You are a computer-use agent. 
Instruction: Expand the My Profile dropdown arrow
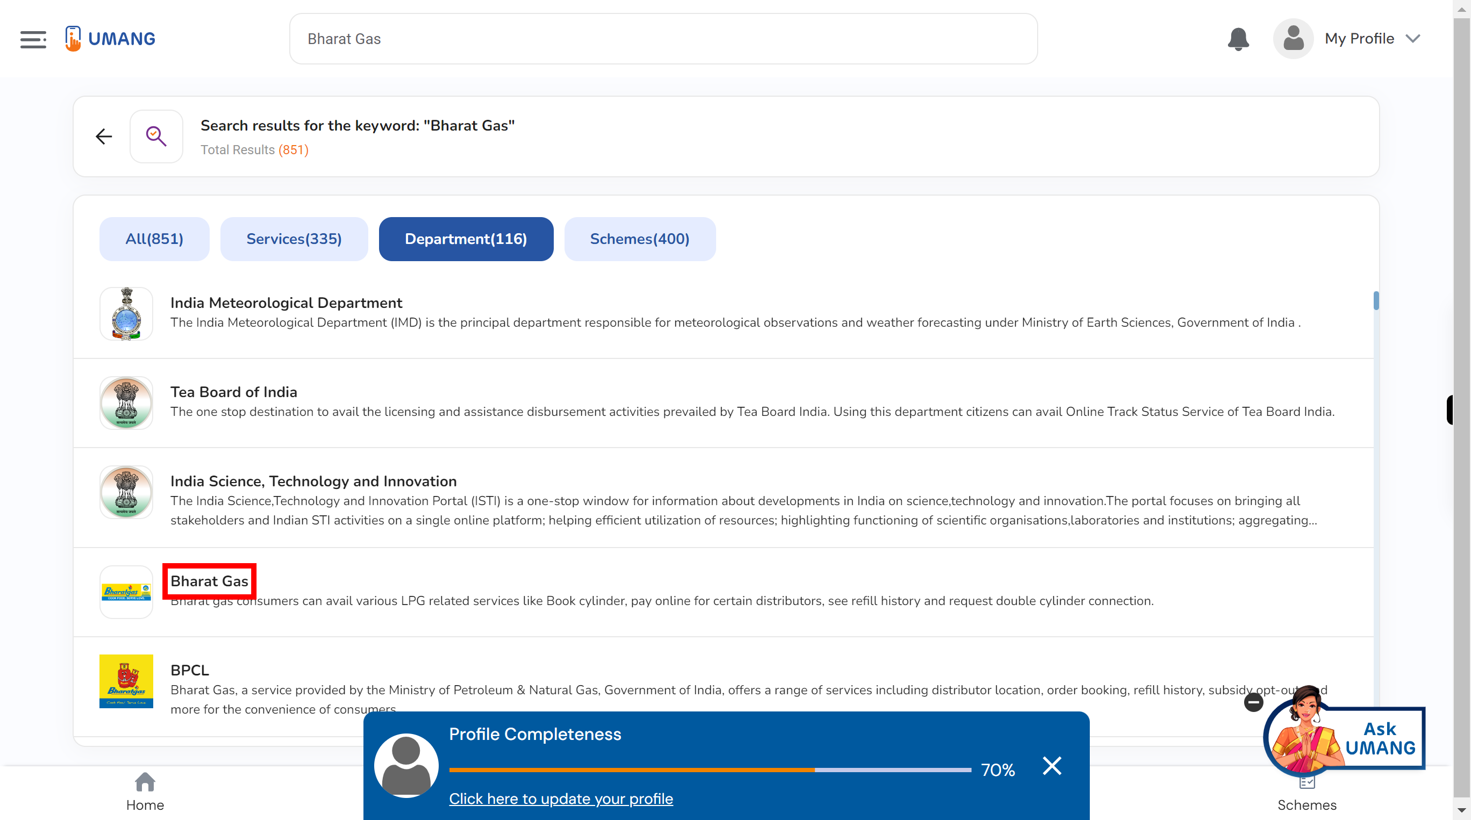click(1413, 39)
